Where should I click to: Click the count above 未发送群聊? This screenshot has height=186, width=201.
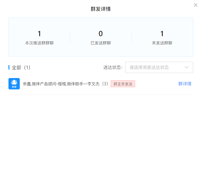[162, 34]
